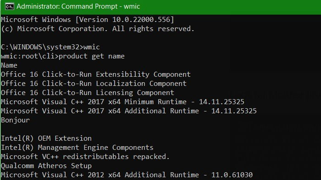Click the 'C:\WINDOWS\system32>wmic' prompt line
Viewport: 321px width, 180px height.
(x=50, y=47)
